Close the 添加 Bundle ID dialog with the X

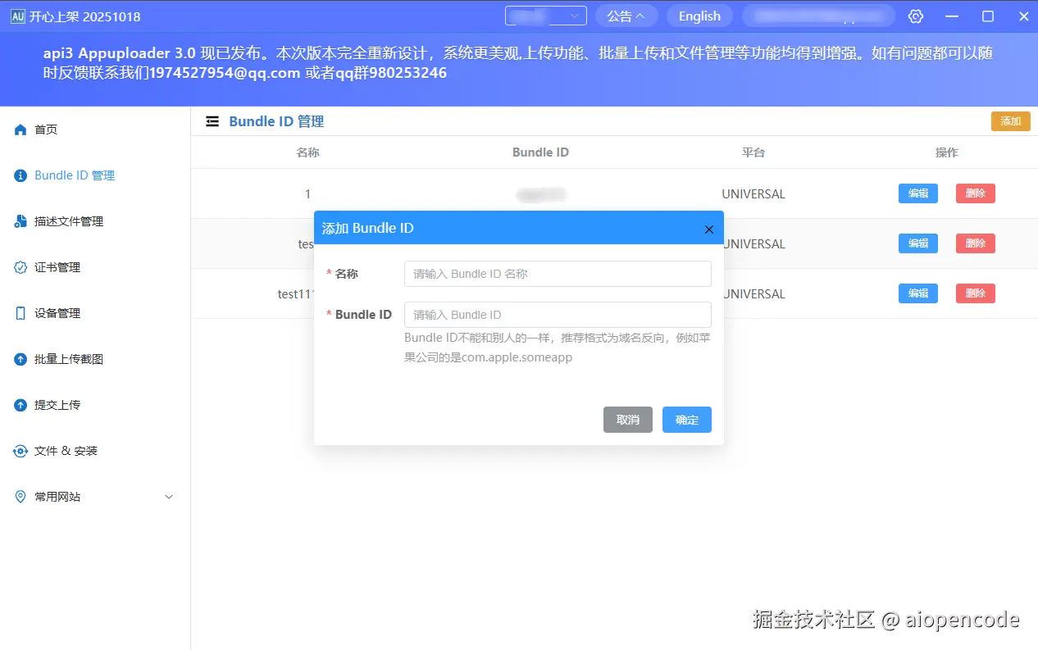[708, 230]
